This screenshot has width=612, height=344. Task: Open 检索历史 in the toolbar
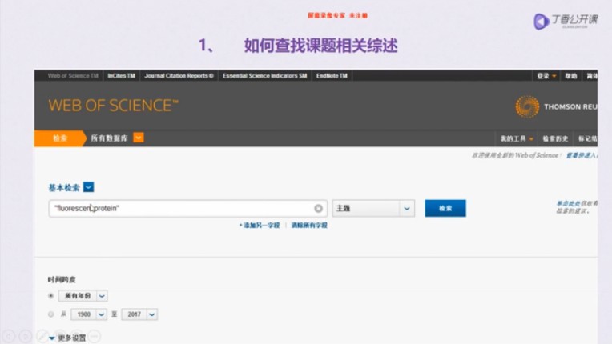[x=555, y=138]
